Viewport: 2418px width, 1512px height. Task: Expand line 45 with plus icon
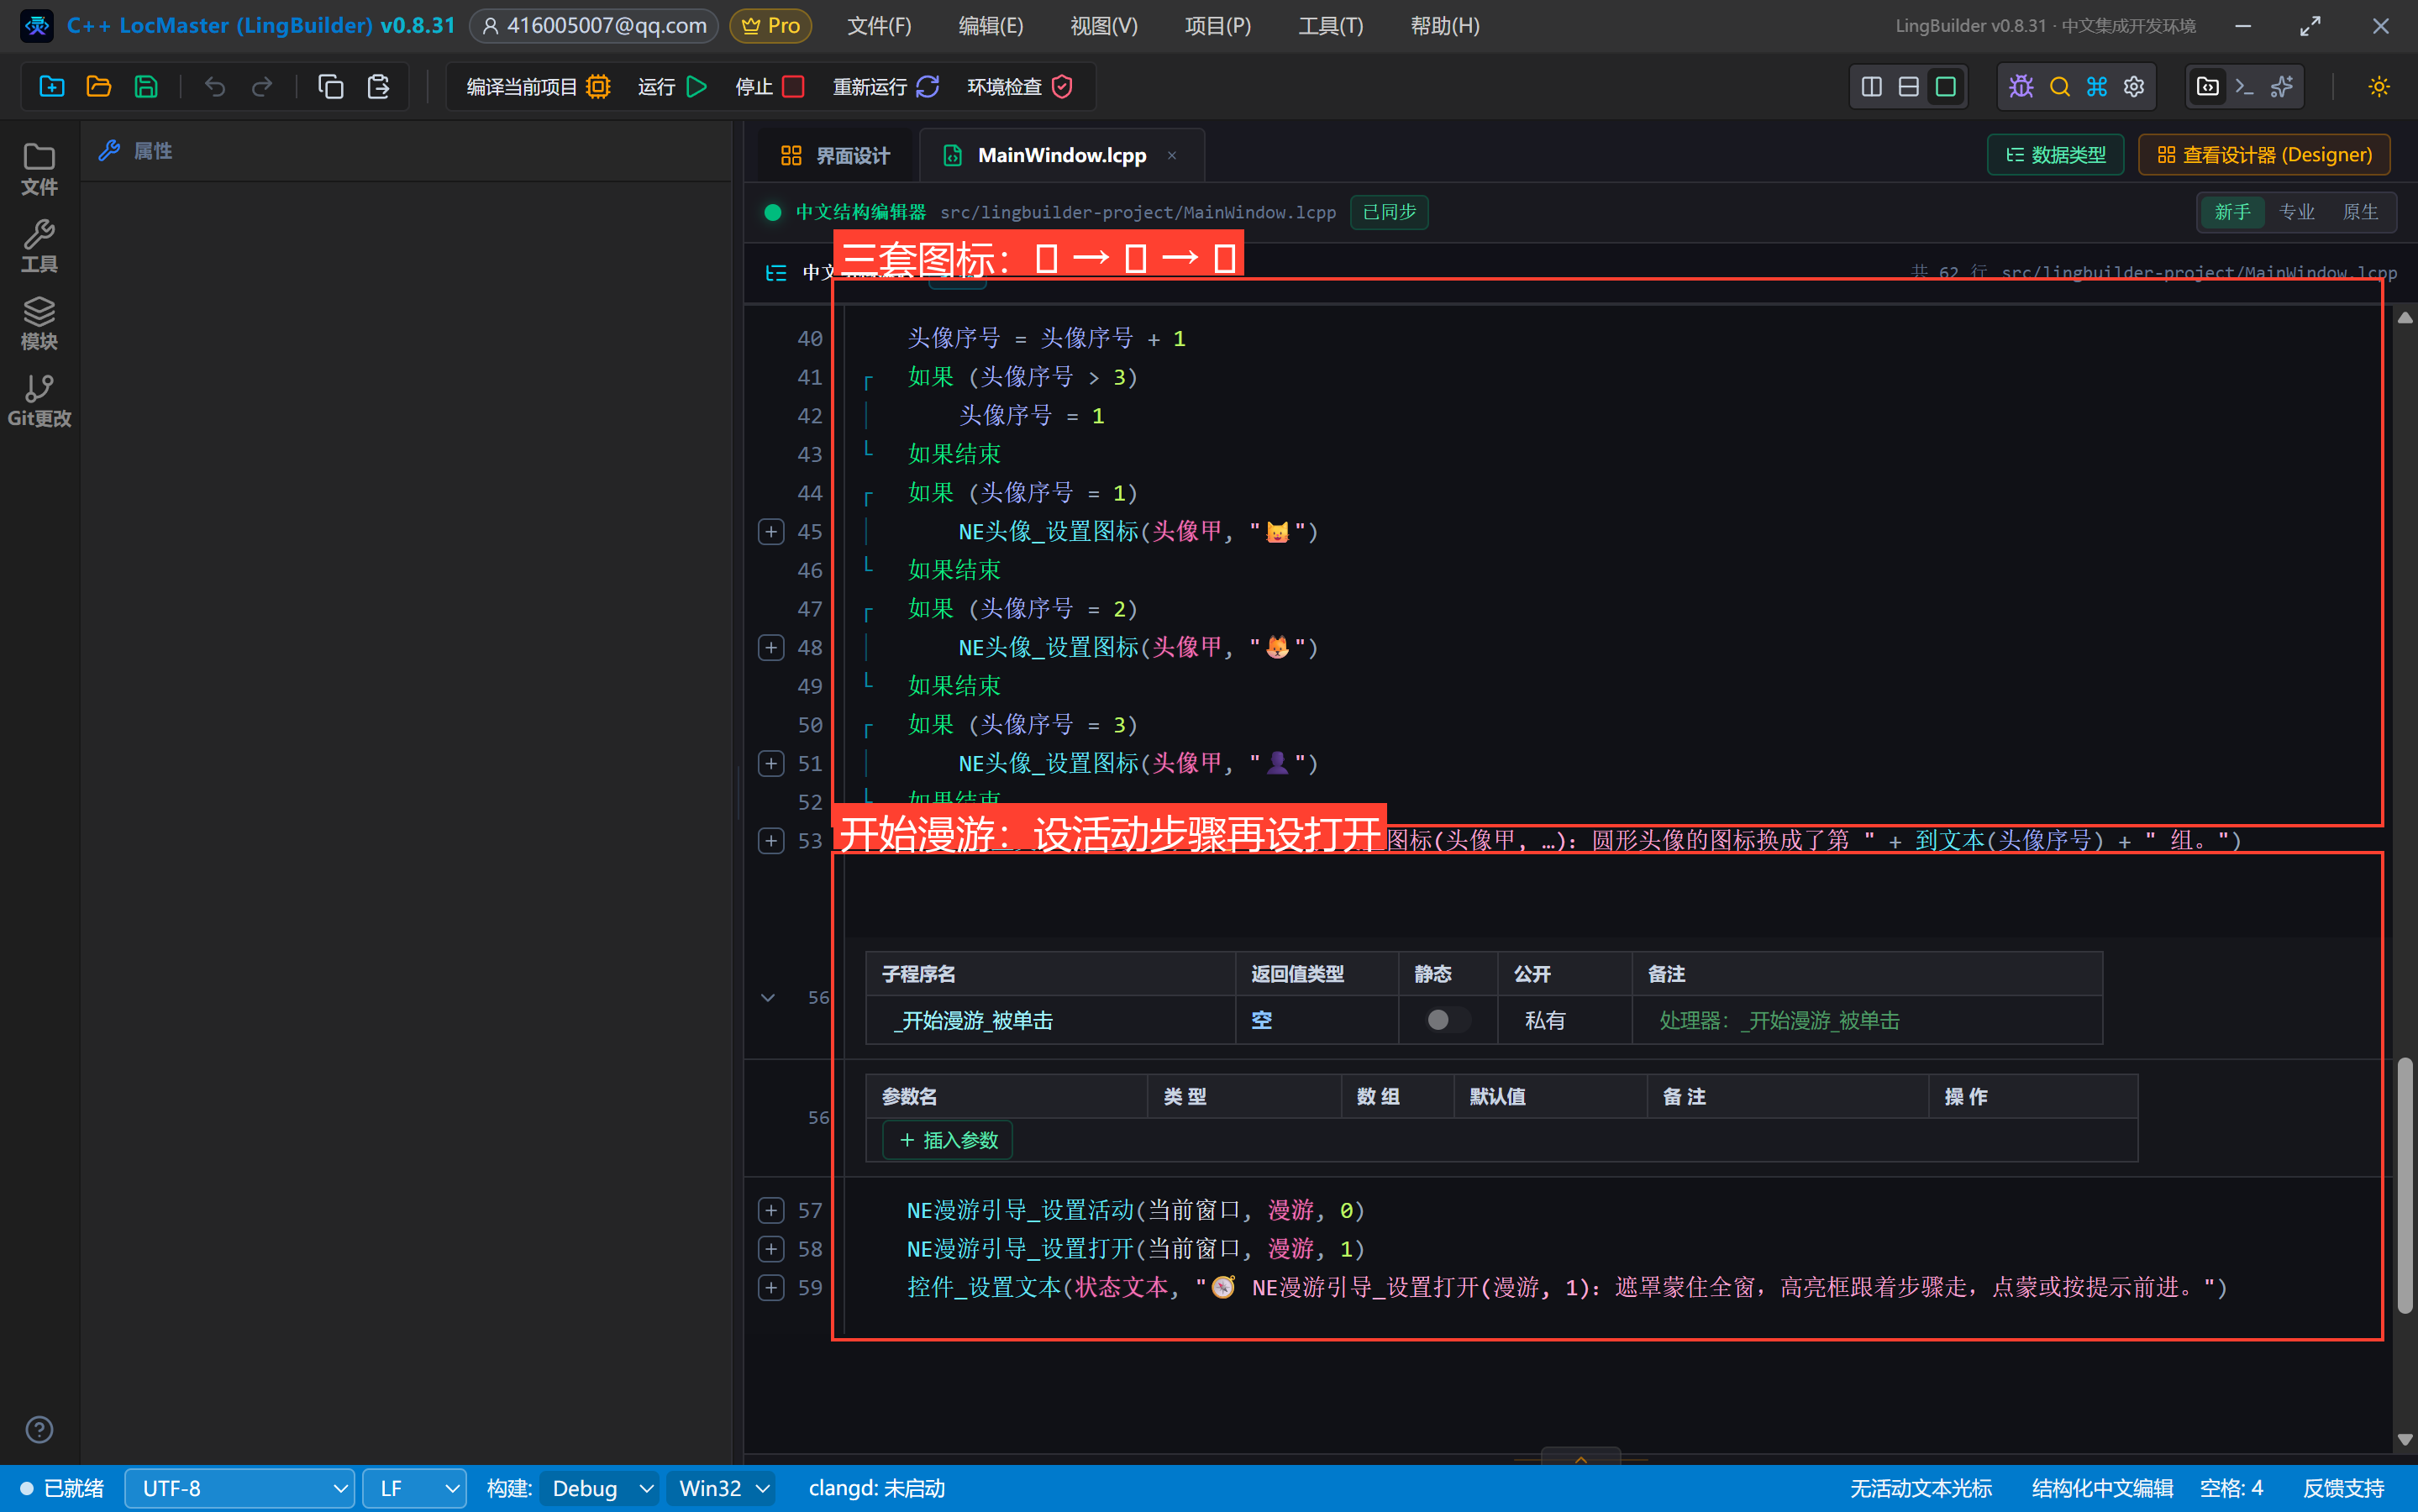771,531
